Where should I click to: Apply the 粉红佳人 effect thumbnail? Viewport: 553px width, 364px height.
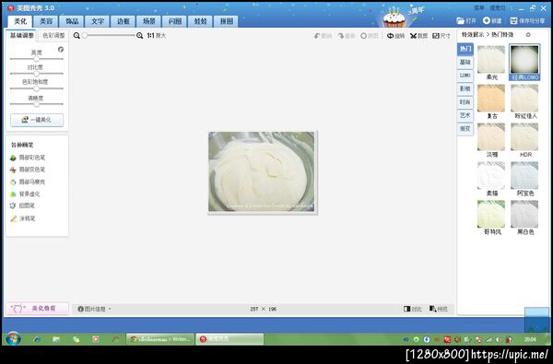click(x=524, y=98)
